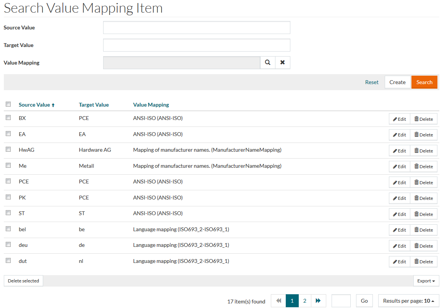Select page 1 in pagination
The height and width of the screenshot is (308, 442).
(x=292, y=301)
